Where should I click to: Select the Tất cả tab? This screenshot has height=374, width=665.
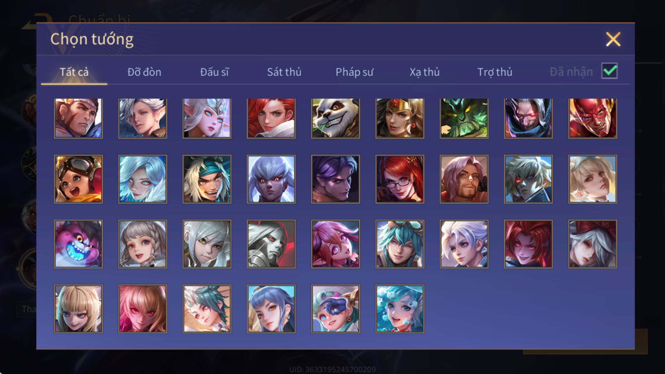(x=74, y=72)
